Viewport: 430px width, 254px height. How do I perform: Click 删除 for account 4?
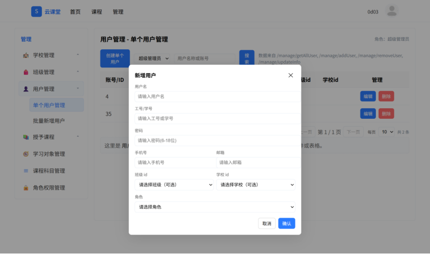coord(386,96)
